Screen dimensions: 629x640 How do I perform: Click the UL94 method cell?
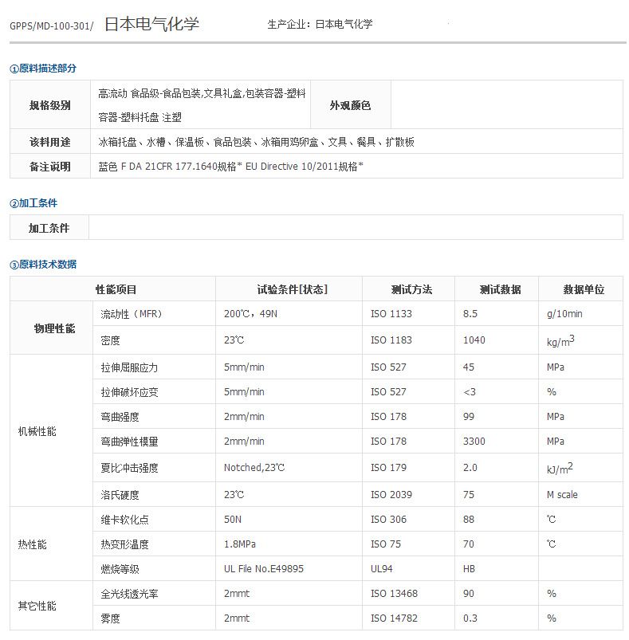point(409,568)
